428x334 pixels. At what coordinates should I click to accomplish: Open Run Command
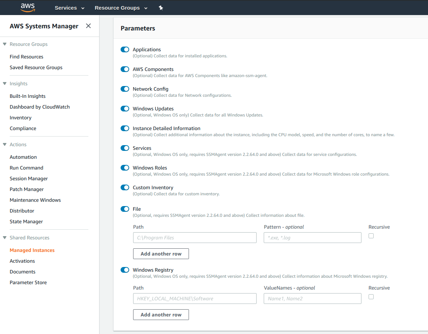pyautogui.click(x=26, y=168)
